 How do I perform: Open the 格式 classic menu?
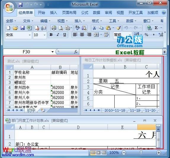click(97, 21)
